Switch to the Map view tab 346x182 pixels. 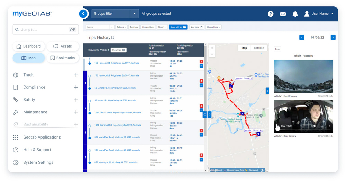[x=244, y=48]
